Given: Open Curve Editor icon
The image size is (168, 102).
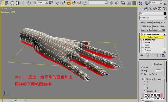Looking at the screenshot, I should (x=129, y=3).
